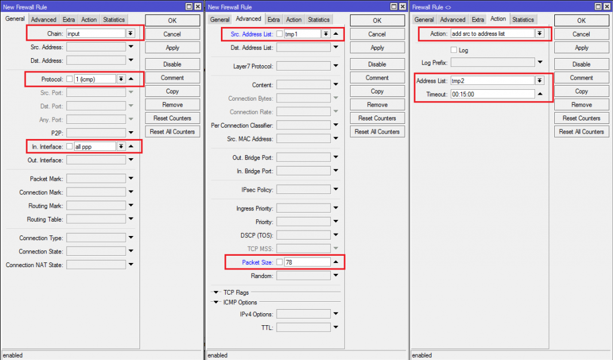Expand the TTL field arrow

point(336,328)
